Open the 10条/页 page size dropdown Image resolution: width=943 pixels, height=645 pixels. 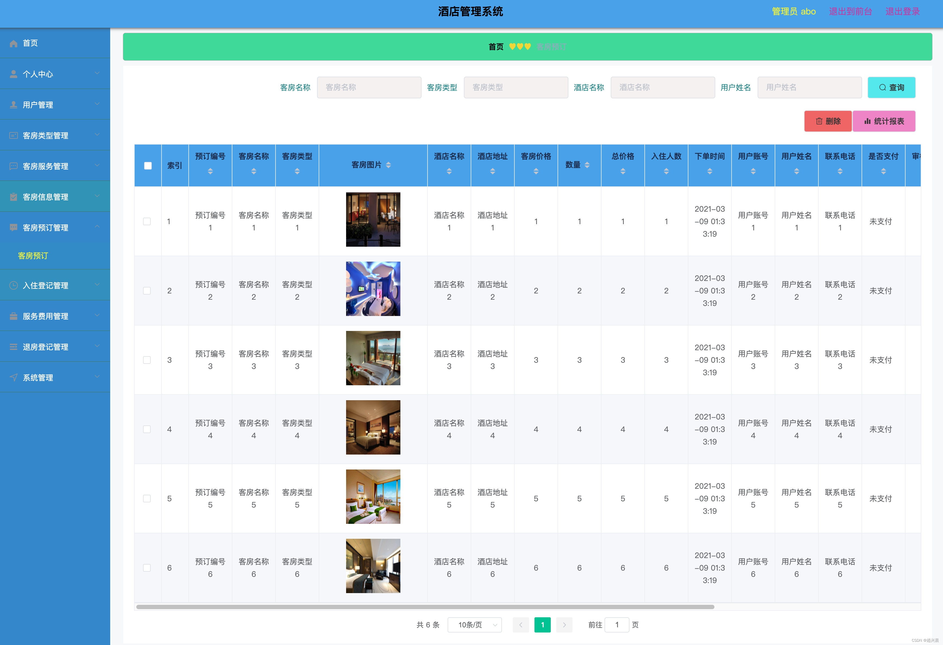point(474,625)
